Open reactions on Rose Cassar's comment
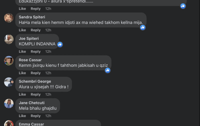The height and width of the screenshot is (126, 200). tap(108, 70)
